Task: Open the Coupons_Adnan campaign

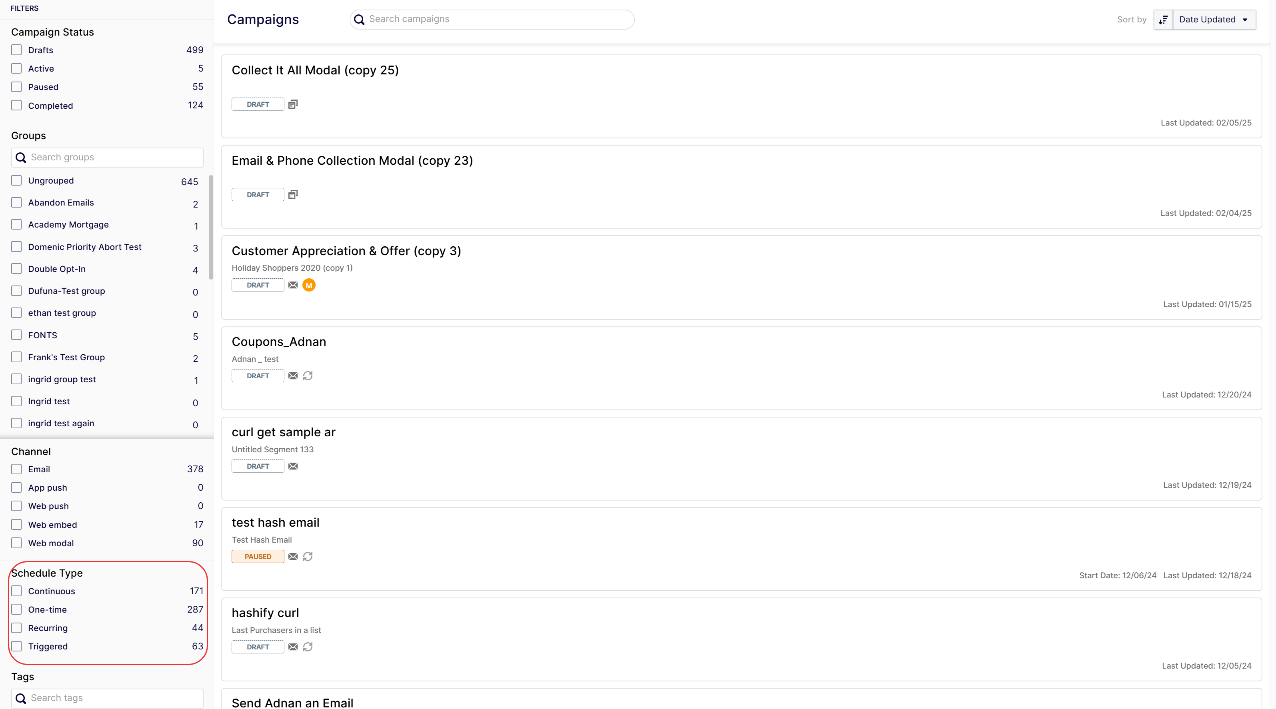Action: point(279,342)
